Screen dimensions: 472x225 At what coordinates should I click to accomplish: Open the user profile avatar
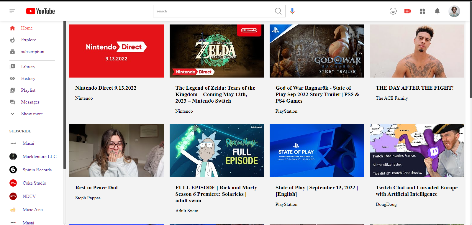454,11
